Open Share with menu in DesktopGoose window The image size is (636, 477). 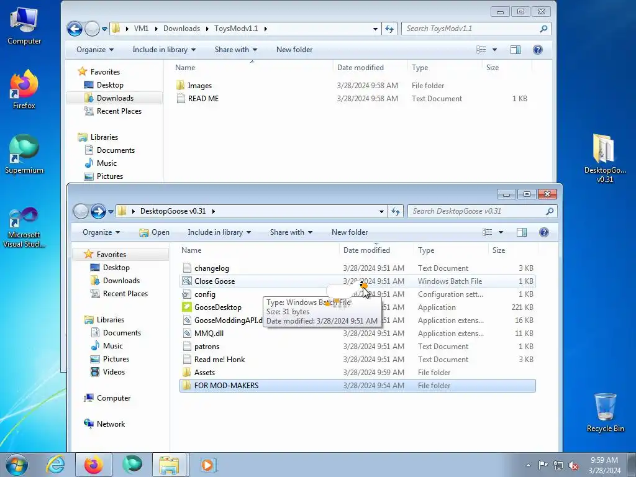pyautogui.click(x=291, y=232)
